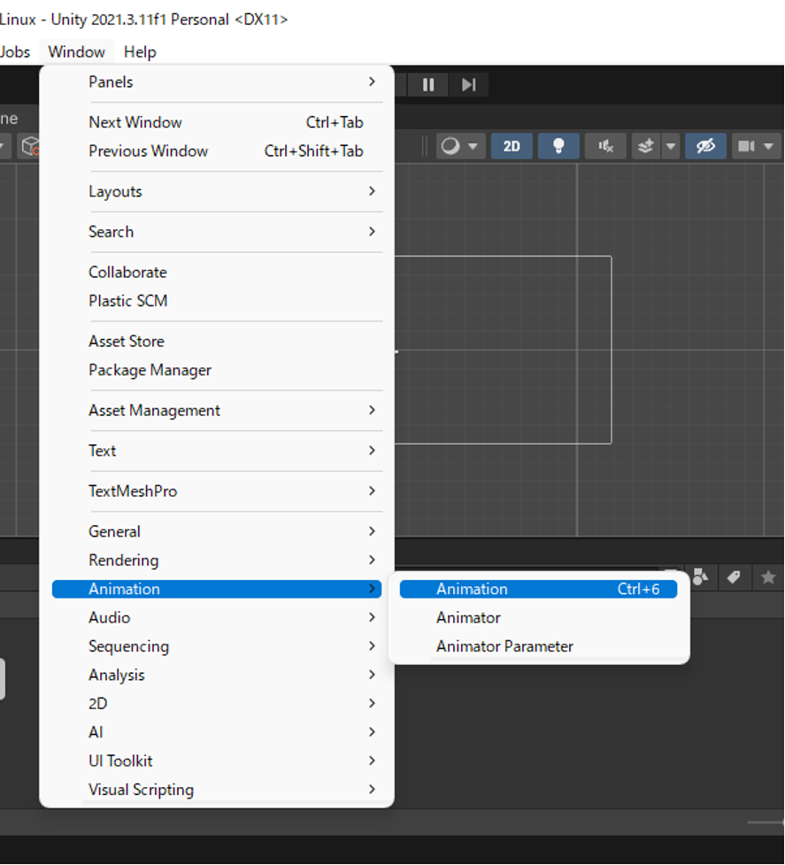Click the favorites star icon
Viewport: 785px width, 865px height.
tap(768, 577)
